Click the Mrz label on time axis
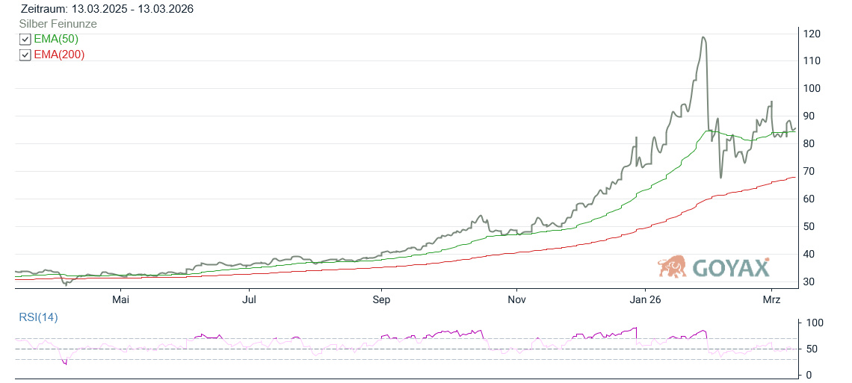This screenshot has width=852, height=383. 771,300
